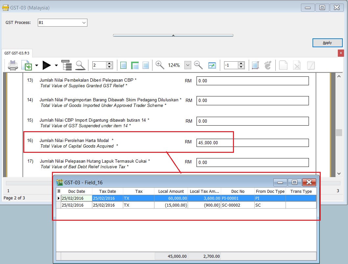Expand the Export icon dropdown arrow
348x264 pixels.
(x=36, y=66)
